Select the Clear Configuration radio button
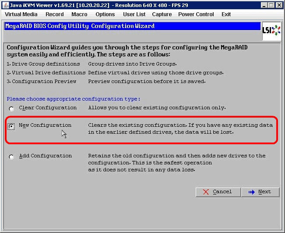Image resolution: width=285 pixels, height=233 pixels. [11, 109]
